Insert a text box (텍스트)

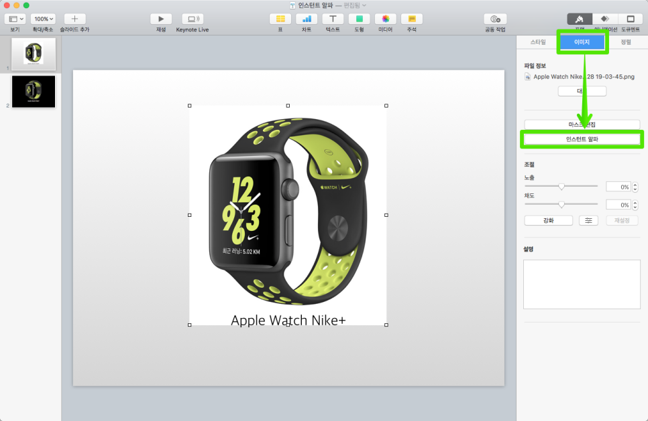point(333,19)
